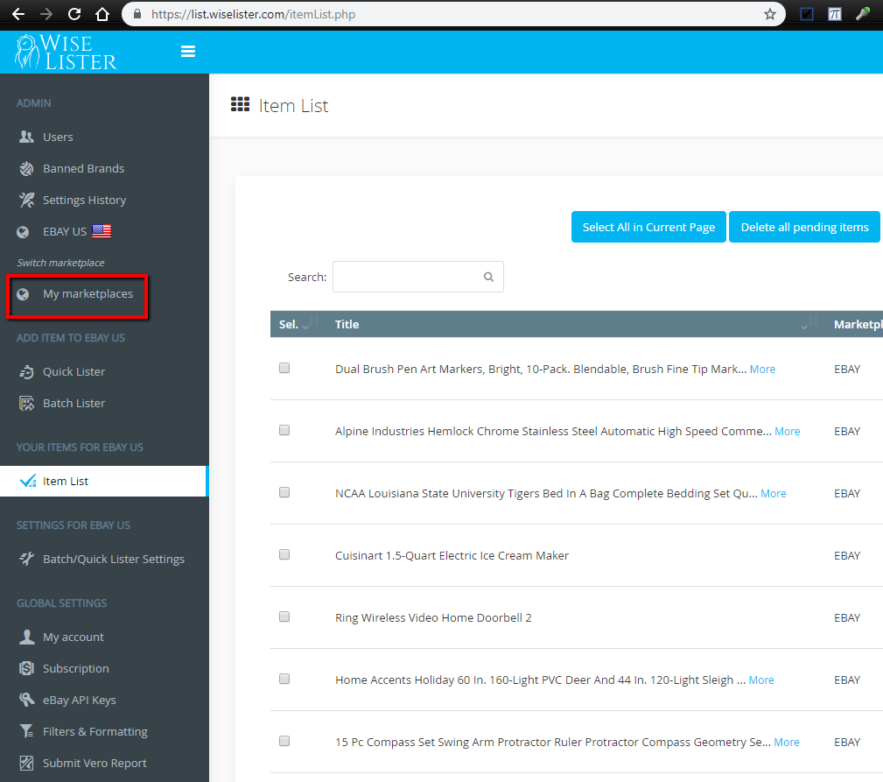Open the pi symbol browser extension
The width and height of the screenshot is (883, 782).
pos(835,14)
